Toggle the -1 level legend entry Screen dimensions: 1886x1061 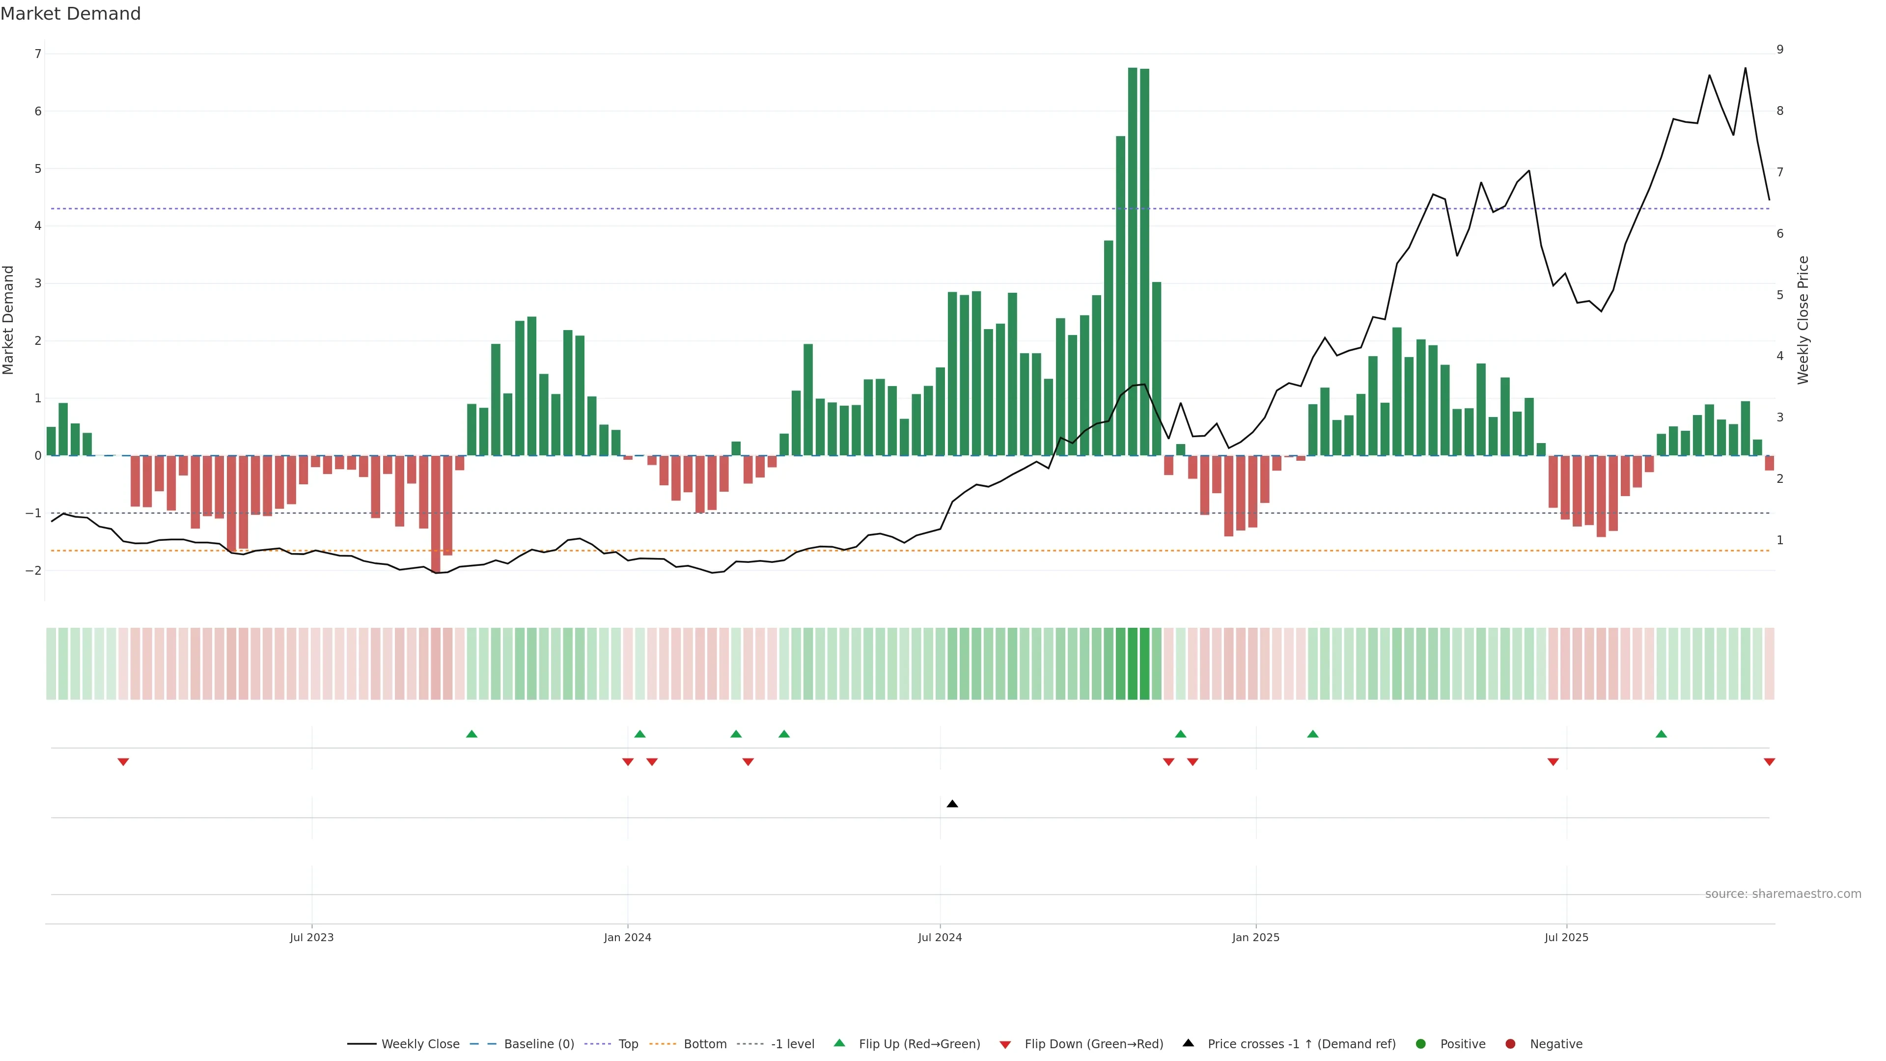[x=792, y=1043]
